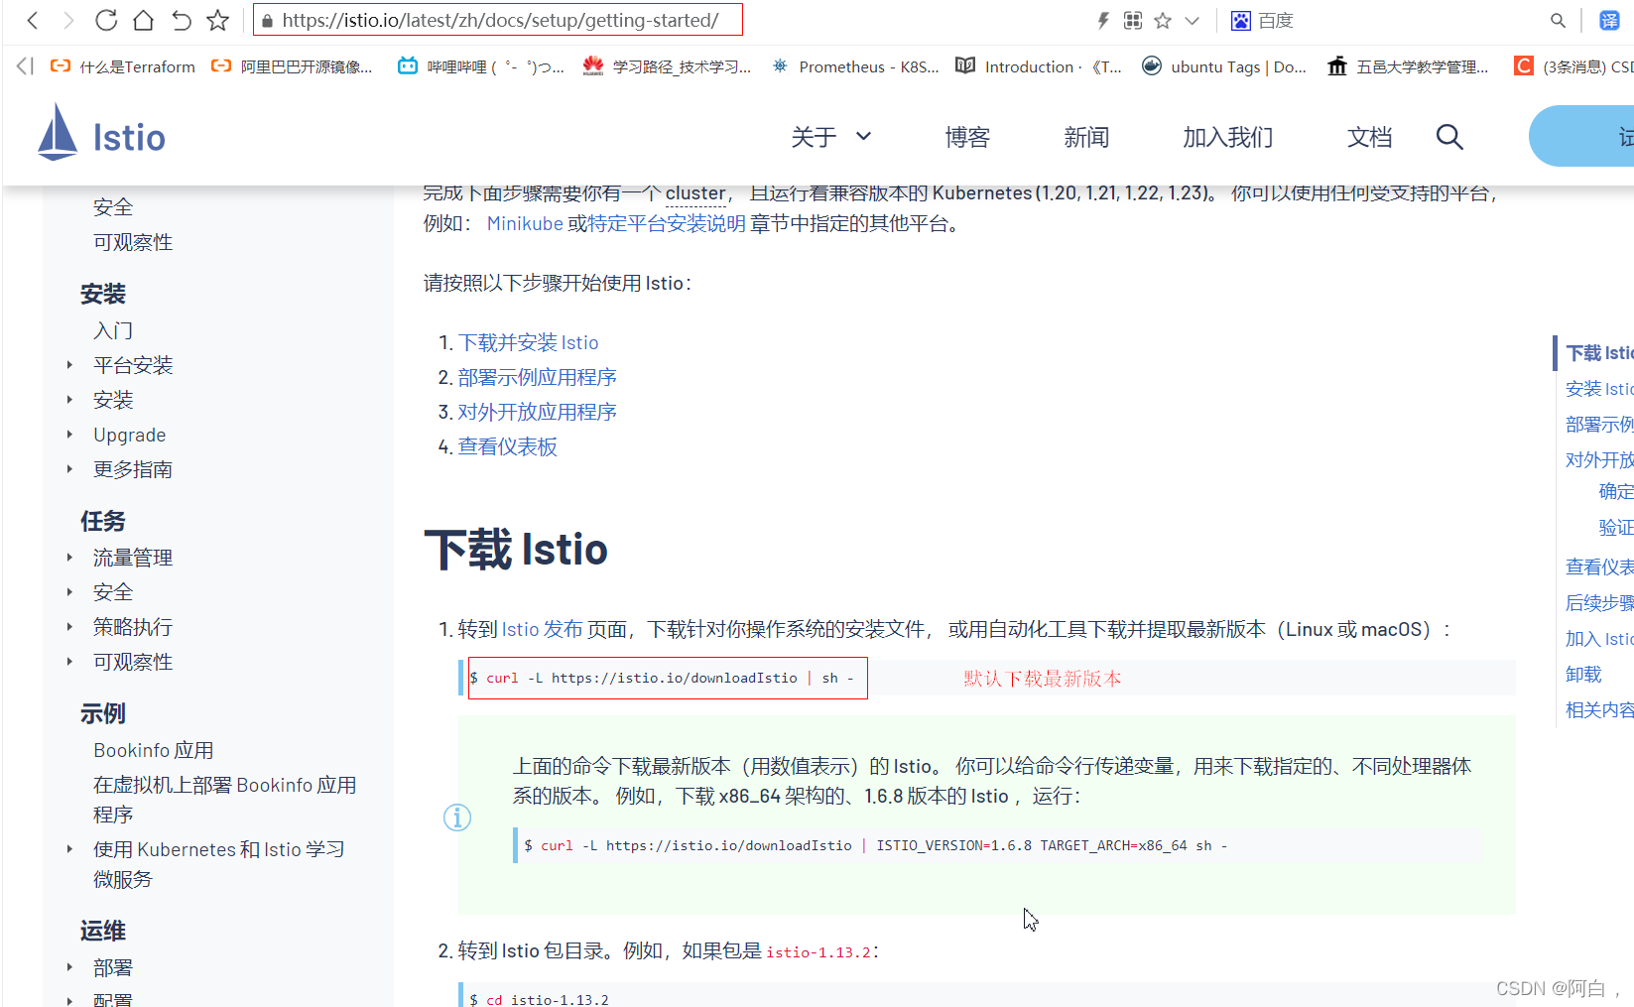Open the CSDN (3条消息) bookmark
The width and height of the screenshot is (1634, 1007).
point(1573,66)
